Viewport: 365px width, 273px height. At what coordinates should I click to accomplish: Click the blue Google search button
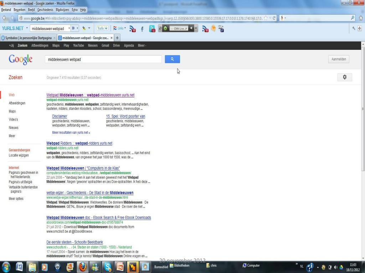(172, 59)
